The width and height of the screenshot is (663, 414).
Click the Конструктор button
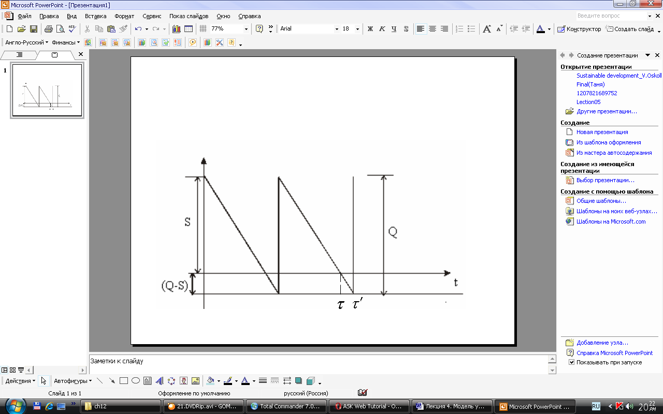579,29
